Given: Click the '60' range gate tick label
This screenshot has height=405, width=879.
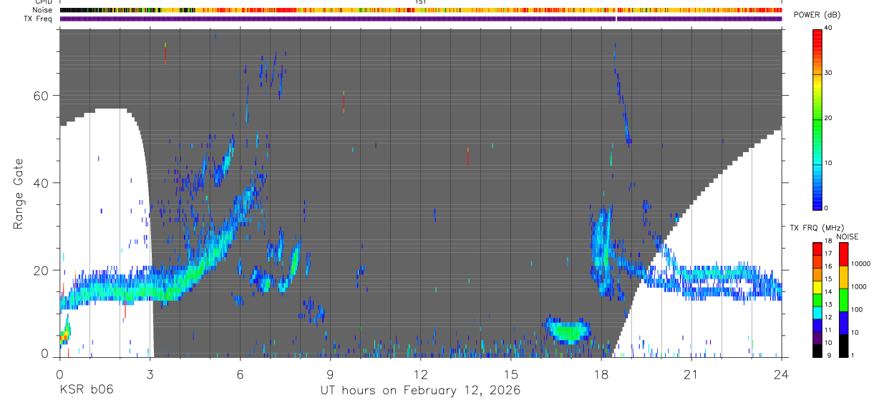Looking at the screenshot, I should [43, 96].
